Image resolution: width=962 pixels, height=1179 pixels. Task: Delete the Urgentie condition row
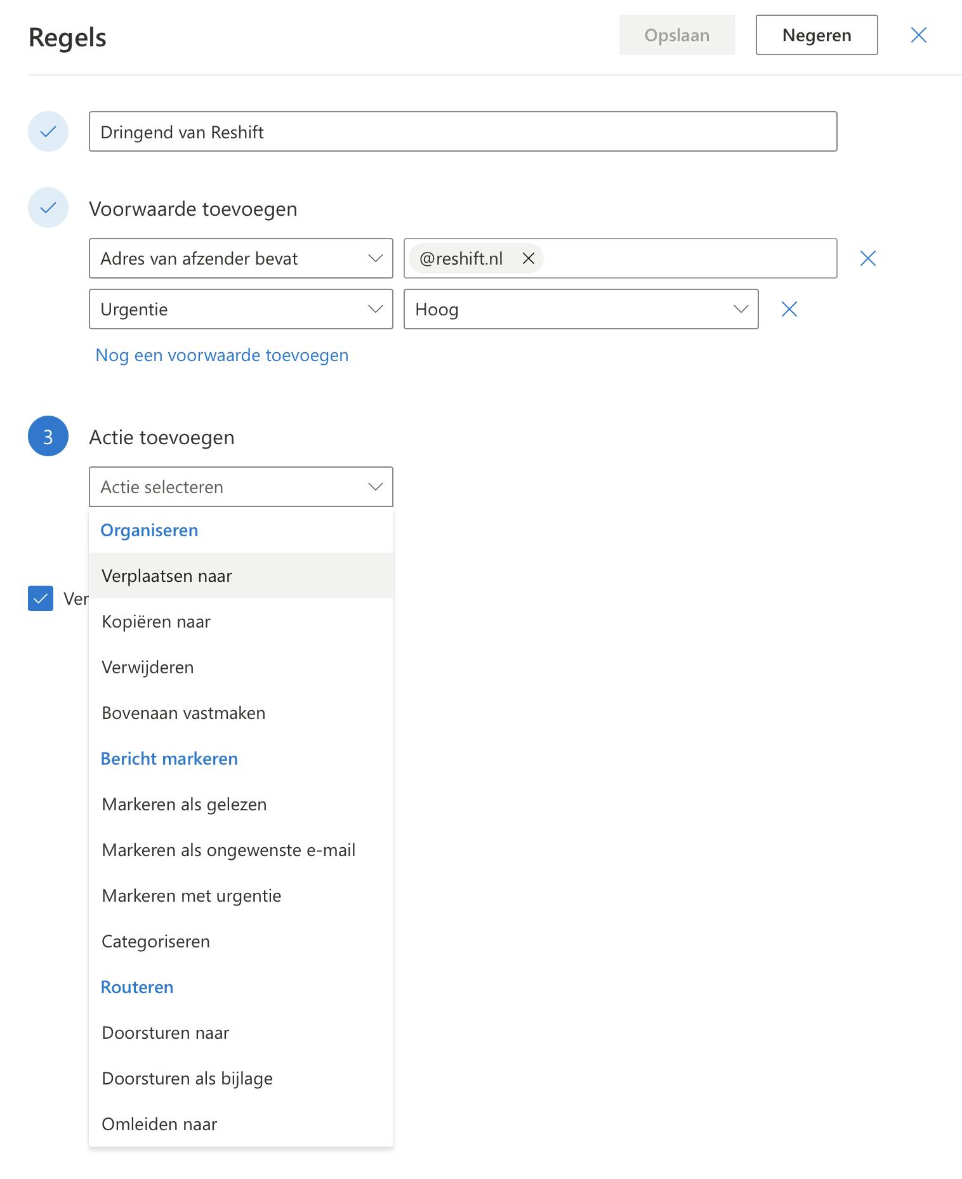coord(789,309)
